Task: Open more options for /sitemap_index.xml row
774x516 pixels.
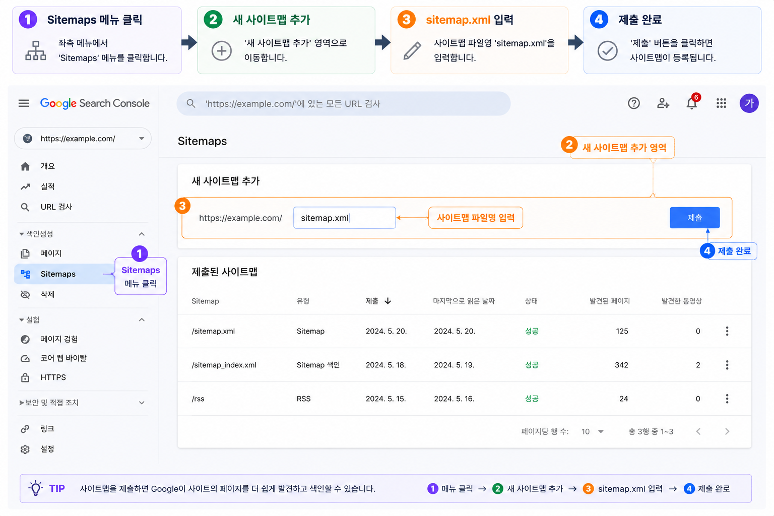Action: (x=727, y=365)
